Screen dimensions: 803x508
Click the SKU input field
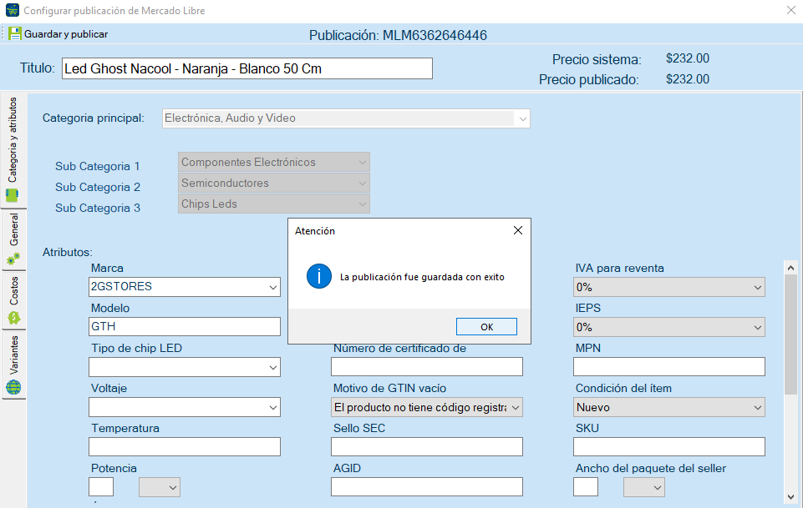(668, 446)
